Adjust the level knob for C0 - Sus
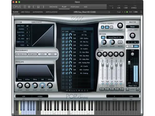This screenshot has height=116, width=155. point(70,35)
